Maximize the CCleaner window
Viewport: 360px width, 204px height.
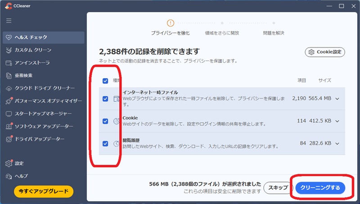click(x=342, y=6)
